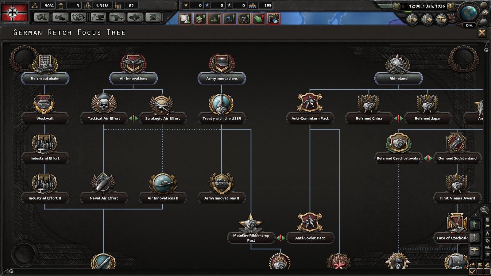Select the Westwall focus

[x=45, y=118]
